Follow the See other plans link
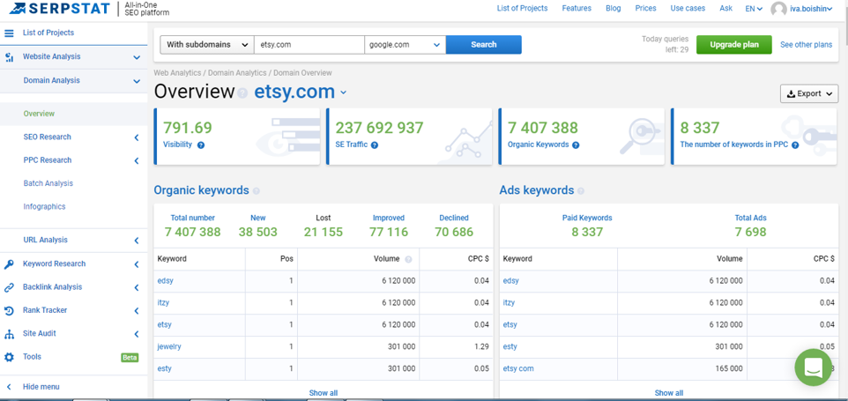The image size is (848, 401). pos(806,45)
